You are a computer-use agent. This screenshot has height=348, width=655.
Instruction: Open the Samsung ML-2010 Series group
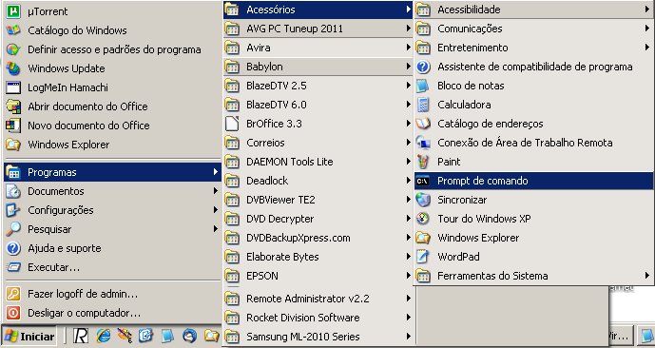click(318, 337)
